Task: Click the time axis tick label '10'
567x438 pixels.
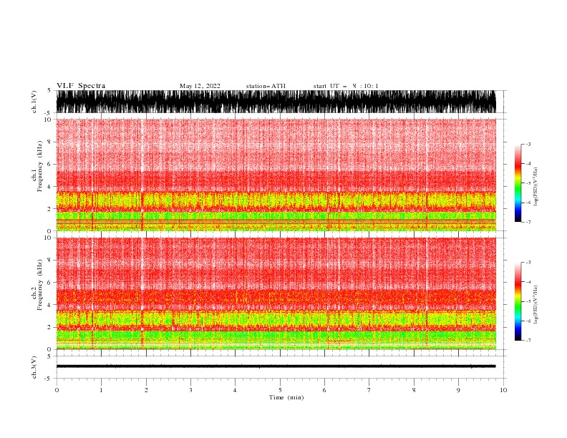Action: coord(503,390)
